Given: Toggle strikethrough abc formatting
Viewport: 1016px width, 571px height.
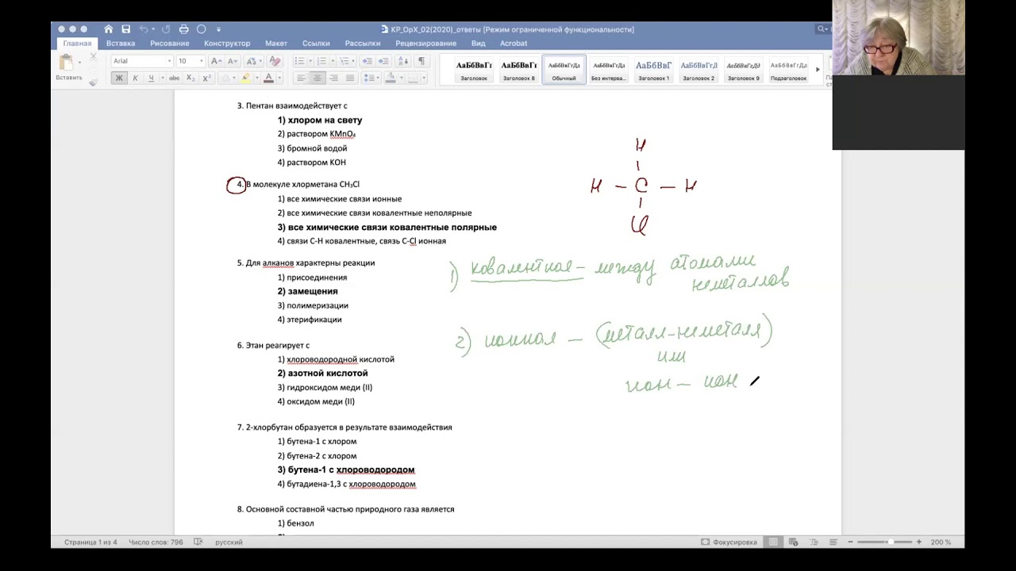Looking at the screenshot, I should [x=174, y=78].
